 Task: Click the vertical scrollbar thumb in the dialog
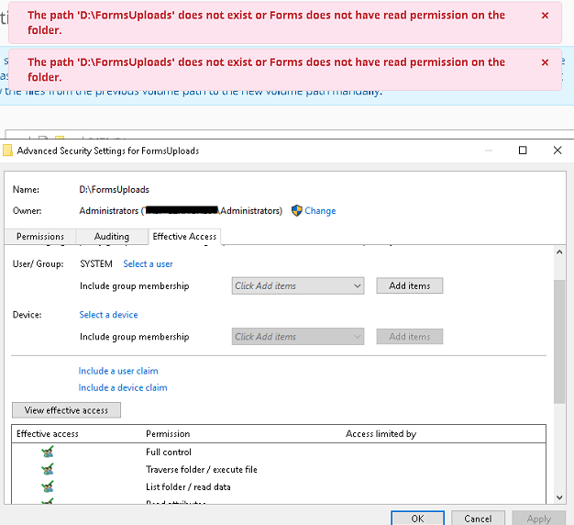click(559, 341)
